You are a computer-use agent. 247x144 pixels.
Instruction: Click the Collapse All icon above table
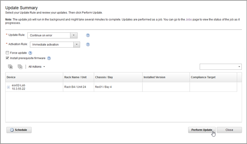(20, 67)
